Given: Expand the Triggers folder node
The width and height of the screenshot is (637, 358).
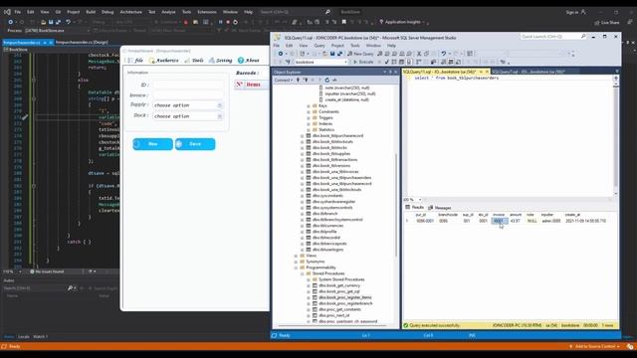Looking at the screenshot, I should (x=309, y=117).
